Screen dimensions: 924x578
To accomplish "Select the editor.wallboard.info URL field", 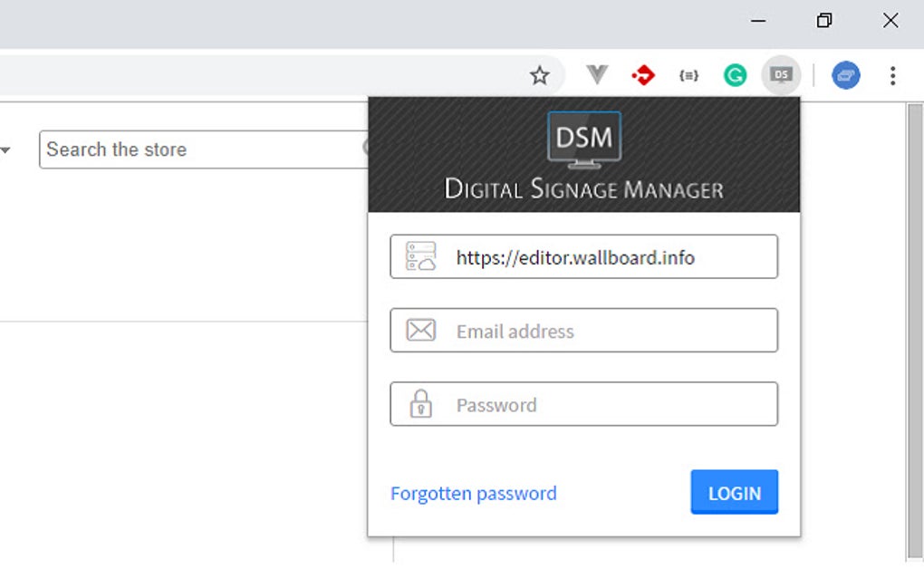I will 583,256.
